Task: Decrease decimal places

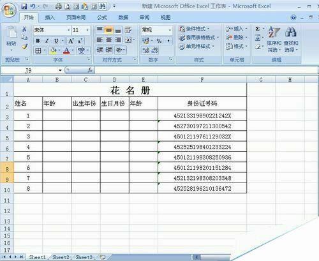Action: (x=155, y=50)
